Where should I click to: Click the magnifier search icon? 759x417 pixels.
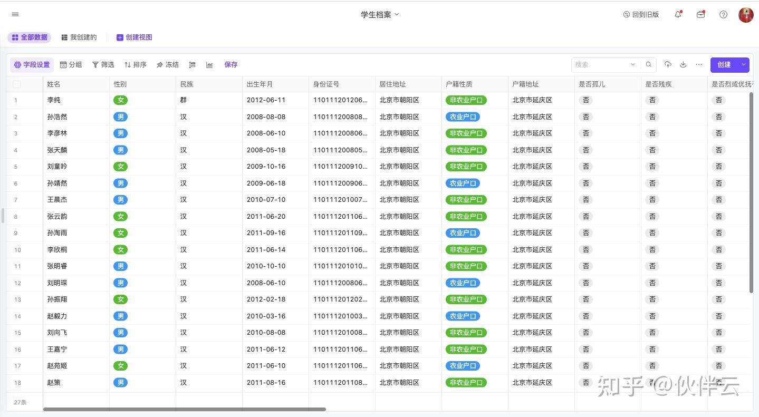click(649, 65)
